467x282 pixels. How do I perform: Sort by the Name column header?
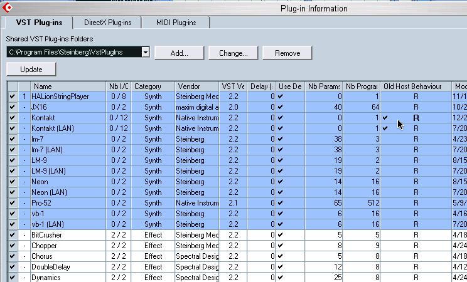coord(68,86)
